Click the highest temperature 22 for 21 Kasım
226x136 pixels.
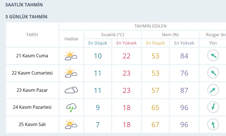[x=126, y=56]
